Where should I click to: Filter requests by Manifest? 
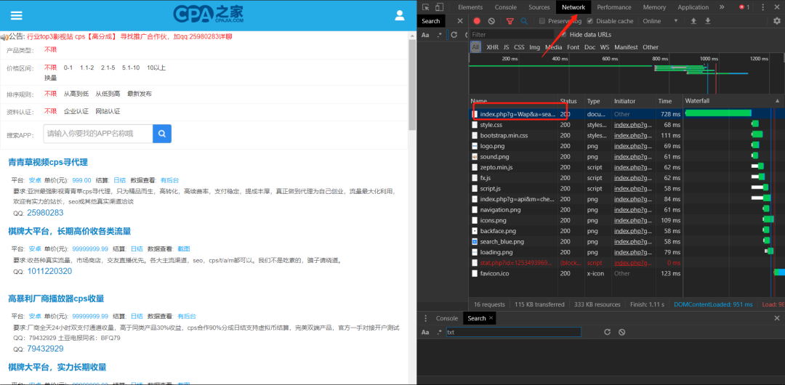point(626,47)
